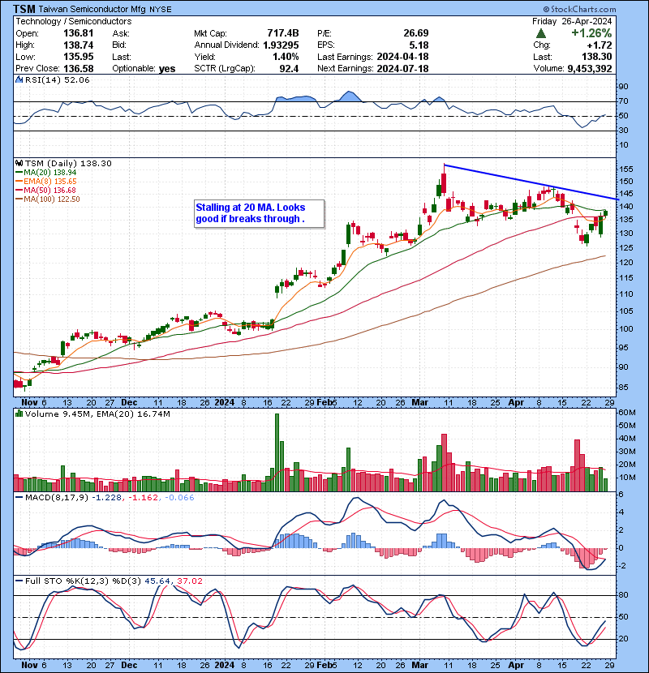Click the MACD histogram value -0.066
This screenshot has height=673, width=649.
coord(178,498)
